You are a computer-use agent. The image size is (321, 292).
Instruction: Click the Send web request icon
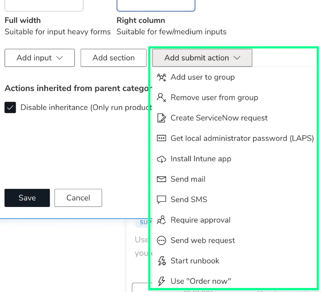162,240
